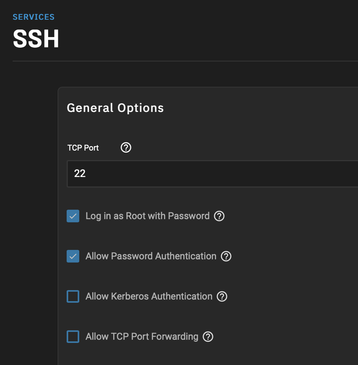The image size is (358, 365).
Task: Open help icon next to Allow TCP Port Forwarding
Action: click(x=208, y=337)
